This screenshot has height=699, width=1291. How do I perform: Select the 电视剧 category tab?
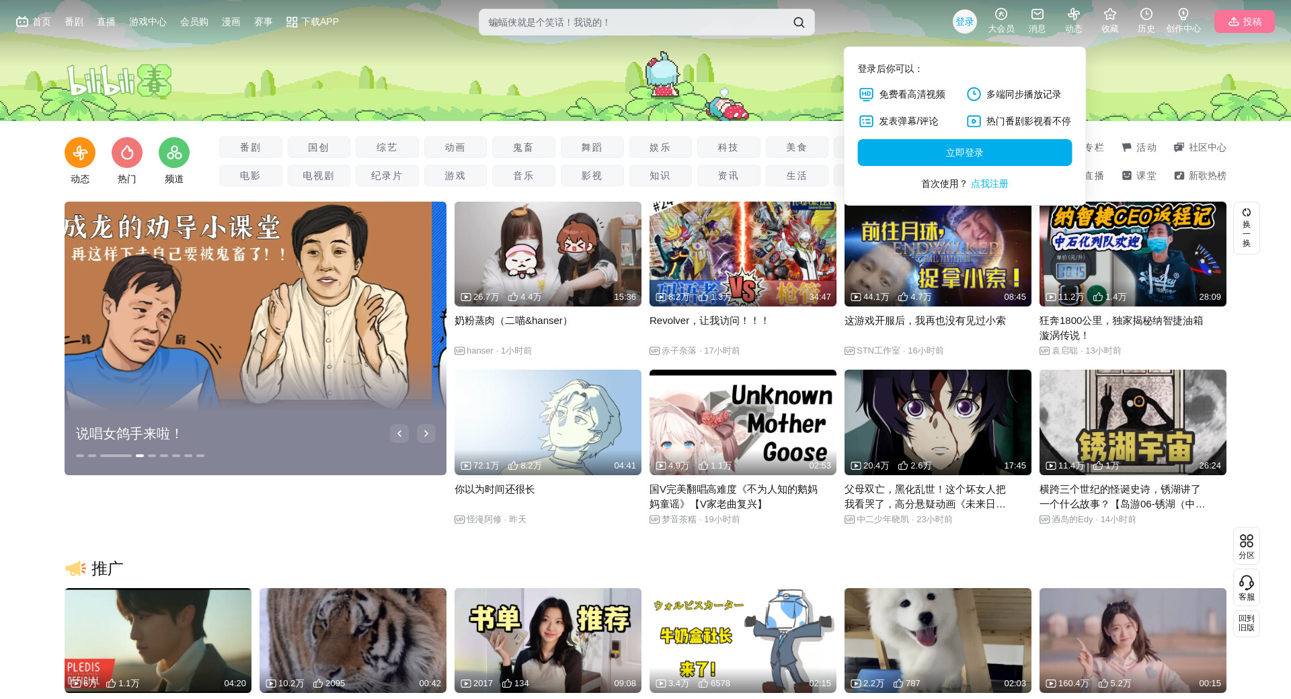pos(319,175)
